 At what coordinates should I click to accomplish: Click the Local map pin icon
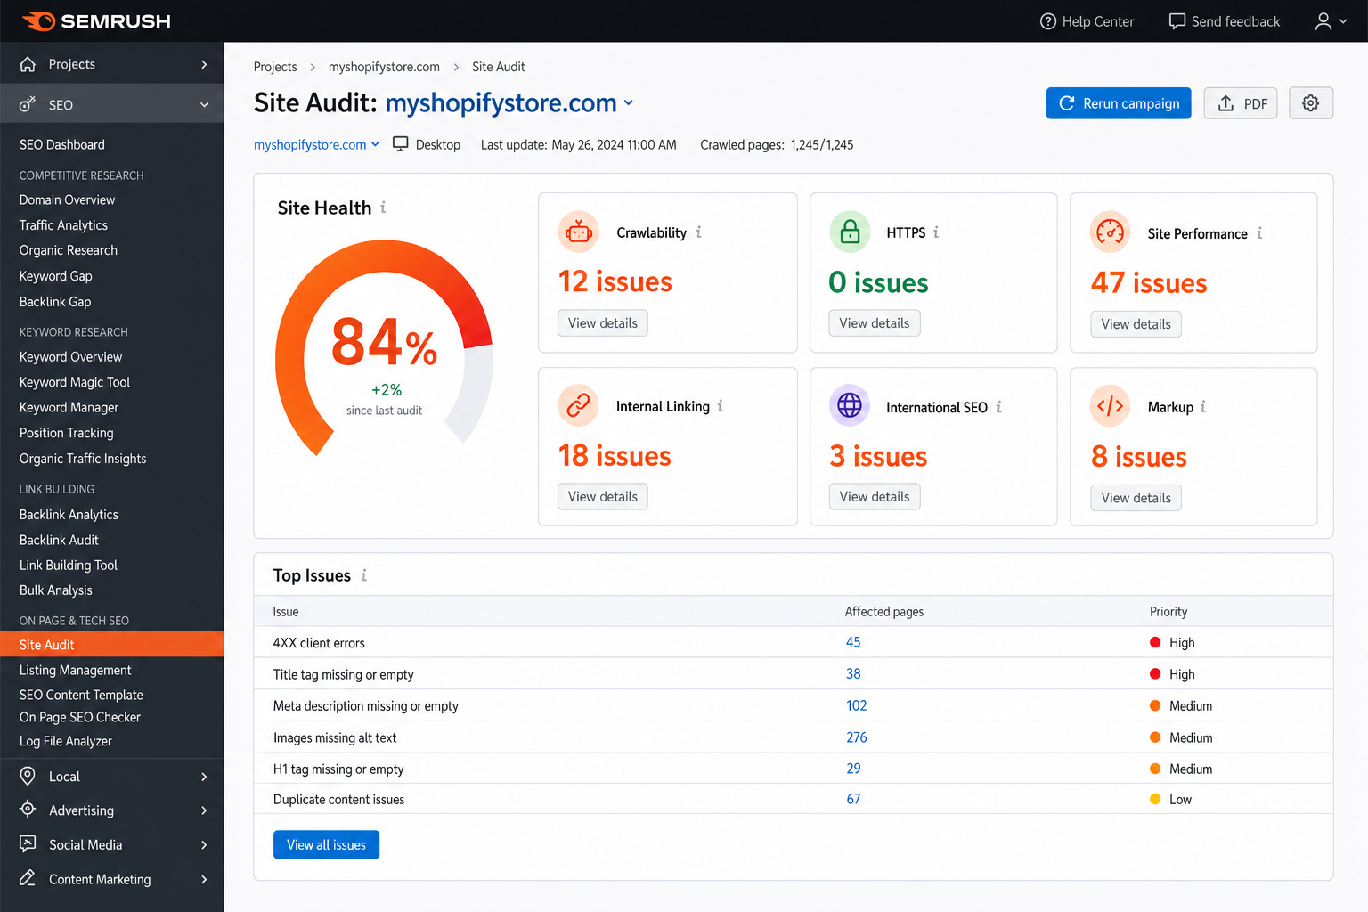point(28,776)
